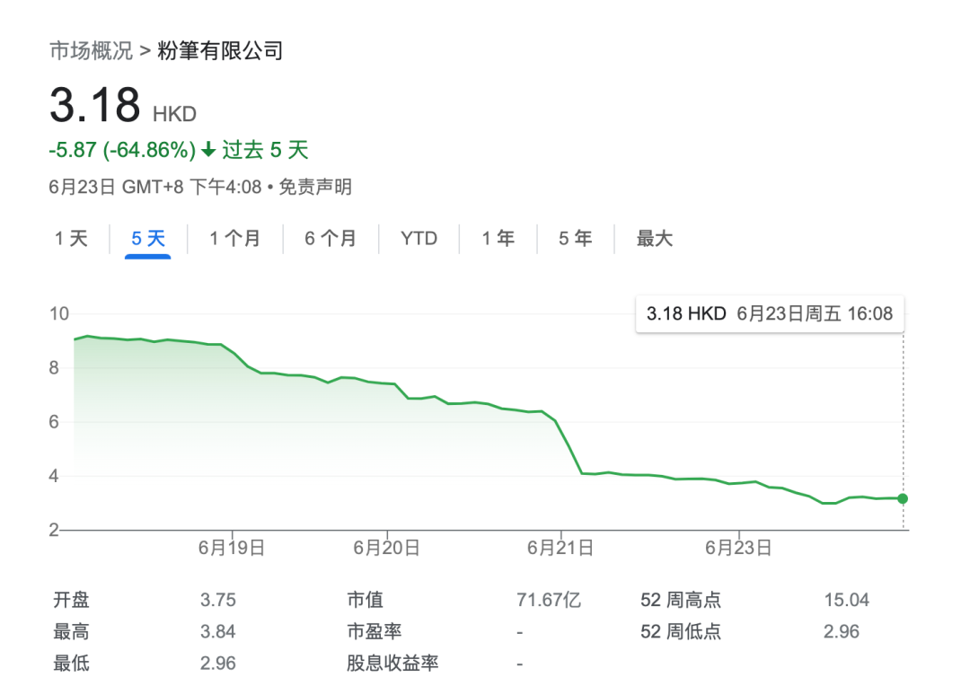Image resolution: width=970 pixels, height=686 pixels.
Task: Select the 1 天 time range tab
Action: pos(71,238)
